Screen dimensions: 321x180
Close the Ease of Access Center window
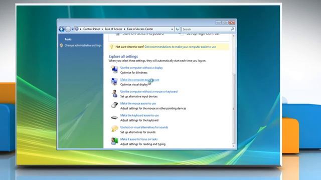[x=232, y=22]
